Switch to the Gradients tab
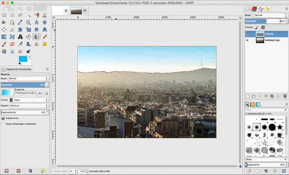Screen dimensions: 289x175 coord(258,104)
